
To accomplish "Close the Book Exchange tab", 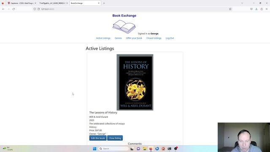I will point(99,3).
